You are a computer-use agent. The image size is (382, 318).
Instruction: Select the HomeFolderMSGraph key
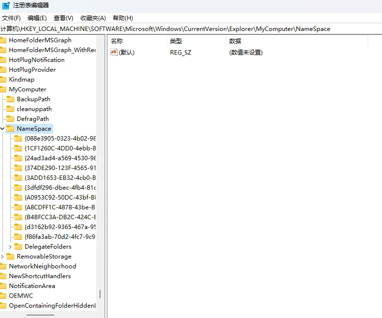(40, 40)
